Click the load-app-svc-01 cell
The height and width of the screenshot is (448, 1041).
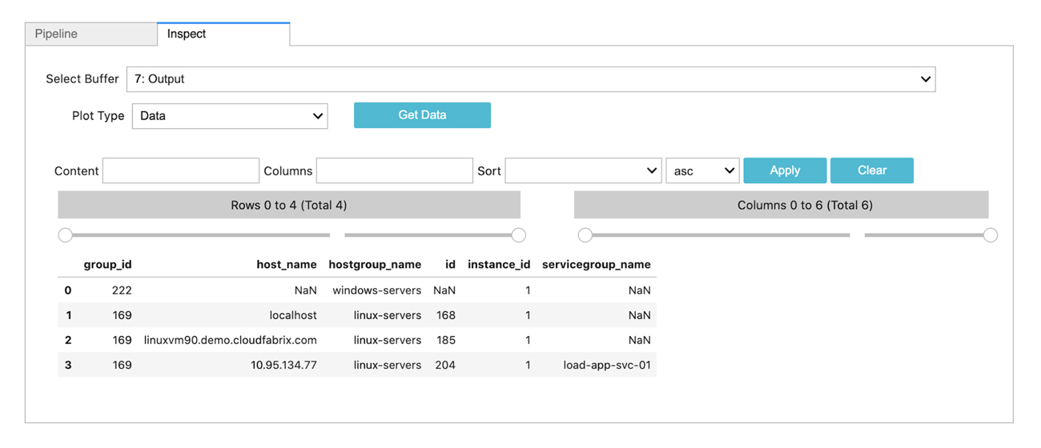click(x=607, y=365)
